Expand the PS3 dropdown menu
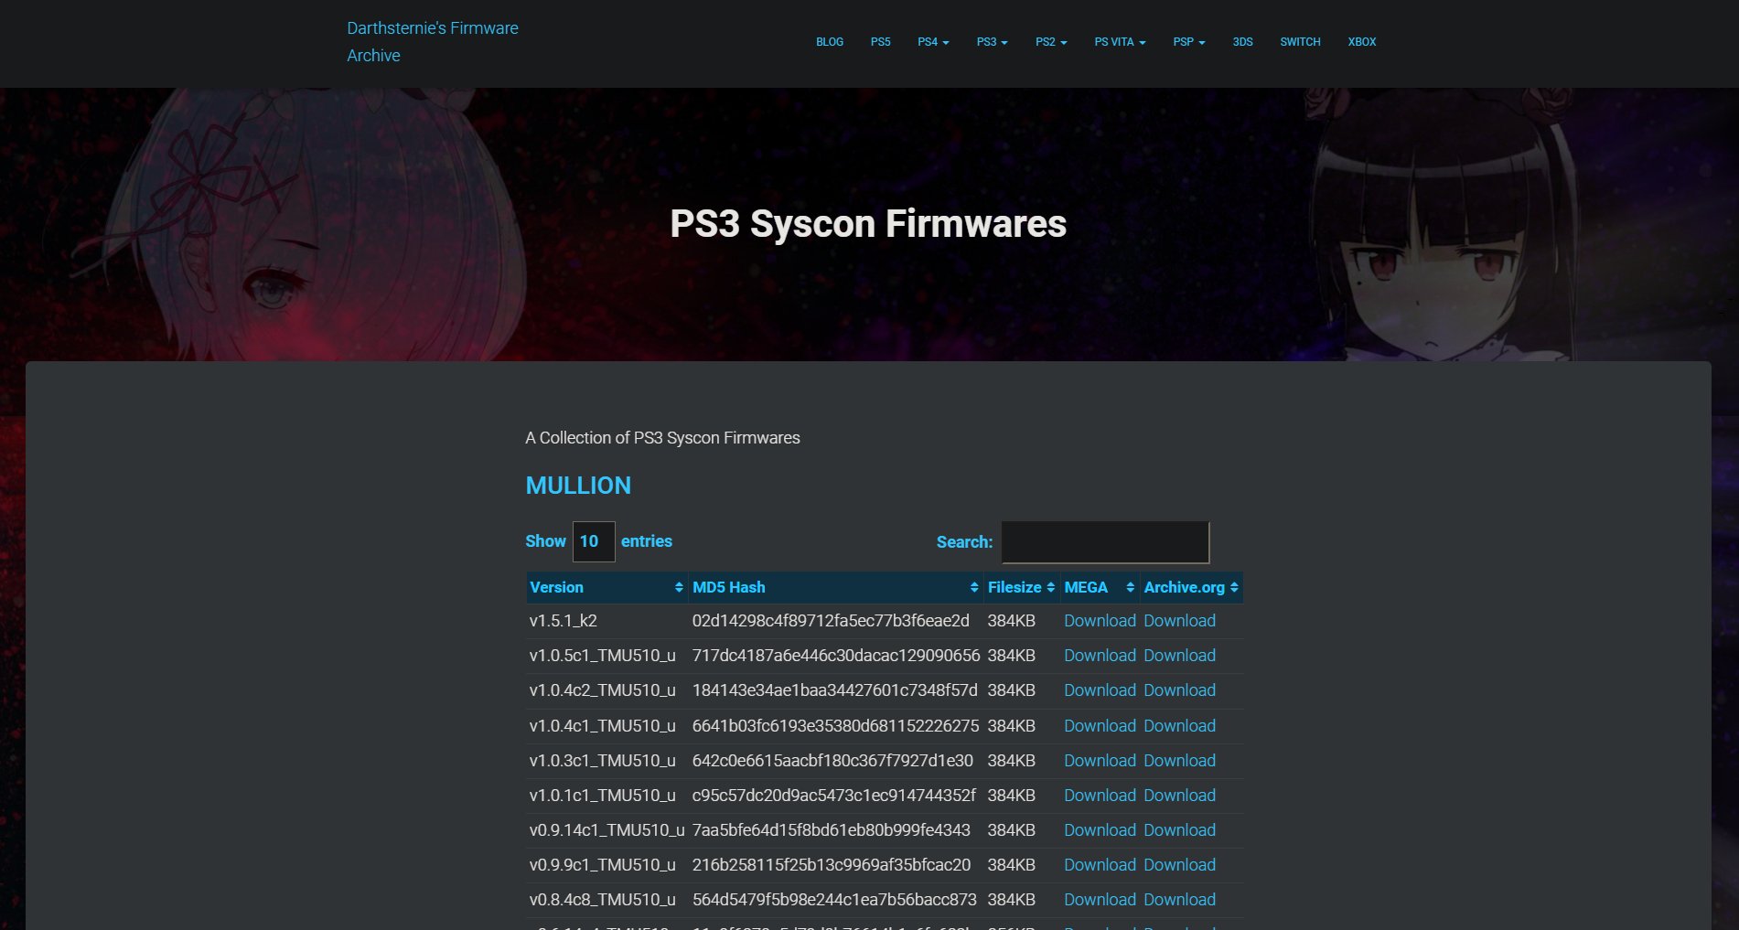 coord(992,42)
